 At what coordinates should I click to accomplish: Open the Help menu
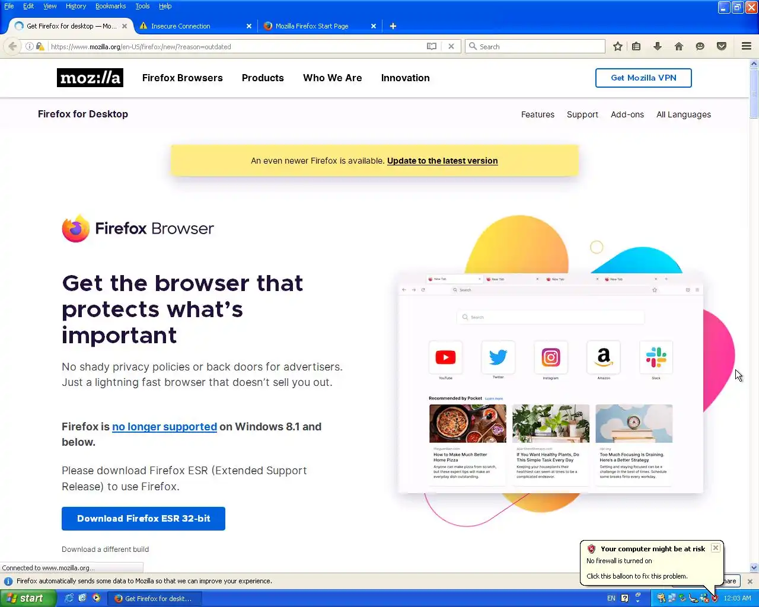point(165,6)
